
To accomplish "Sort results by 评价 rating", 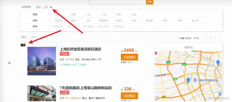I will (x=33, y=37).
